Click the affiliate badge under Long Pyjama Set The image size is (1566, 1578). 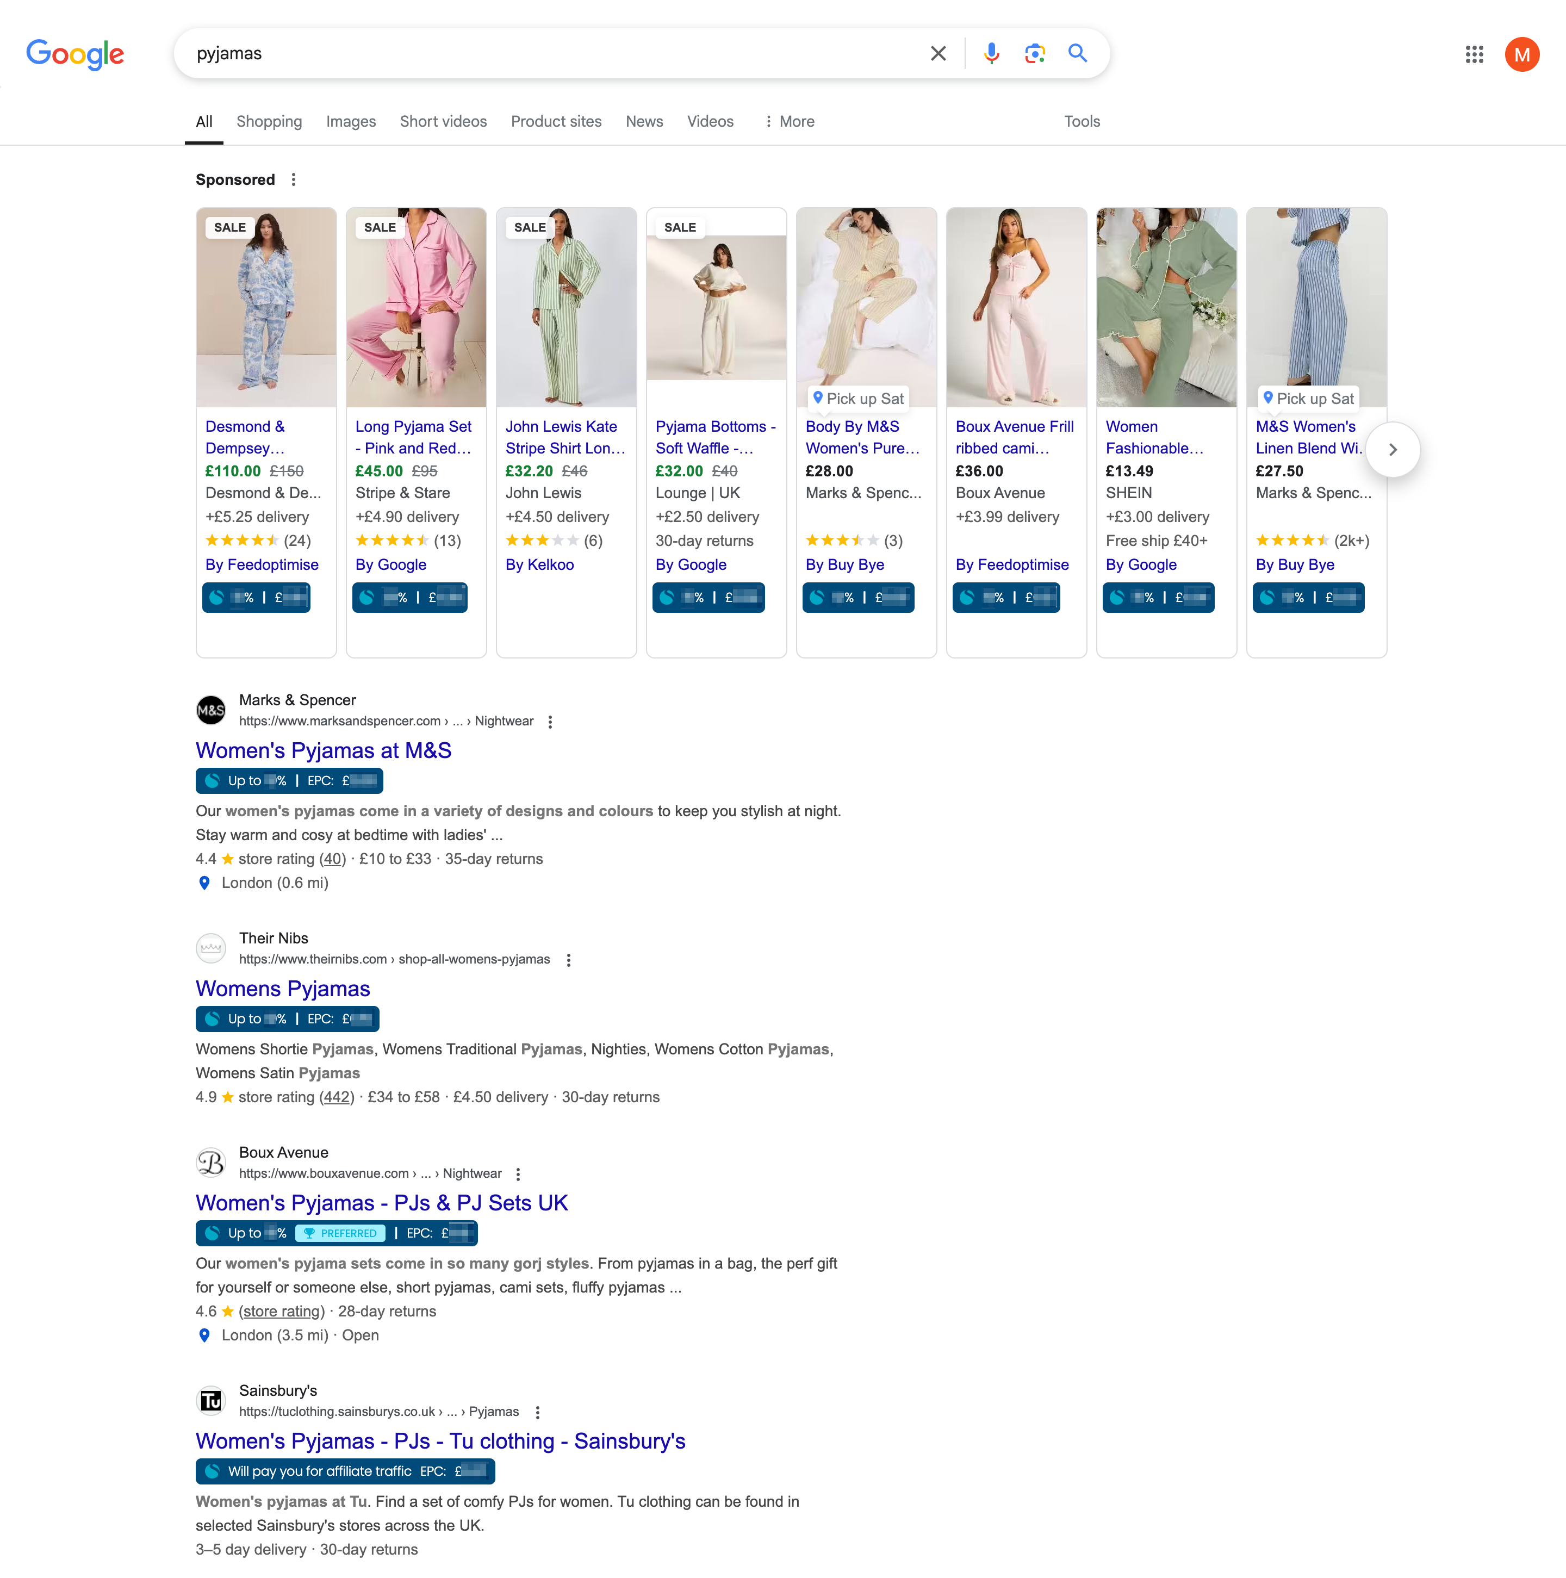tap(409, 598)
